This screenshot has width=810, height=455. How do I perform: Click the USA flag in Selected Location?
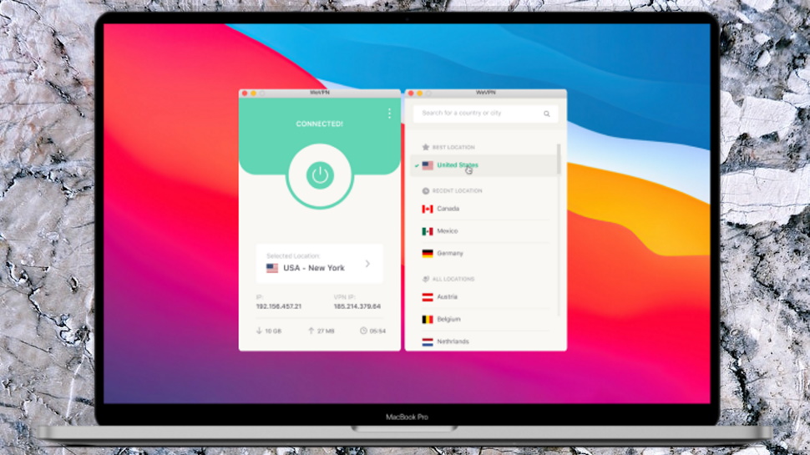coord(272,268)
